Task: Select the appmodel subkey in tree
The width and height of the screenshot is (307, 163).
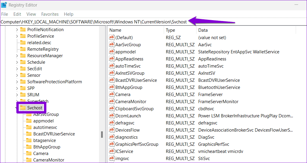Action: point(43,121)
